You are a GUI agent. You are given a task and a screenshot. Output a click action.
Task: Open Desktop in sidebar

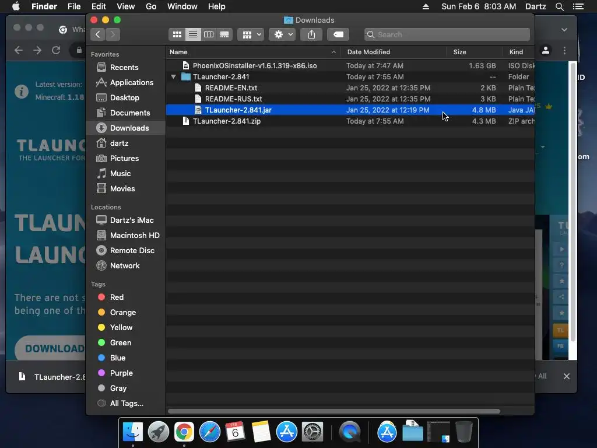tap(126, 98)
